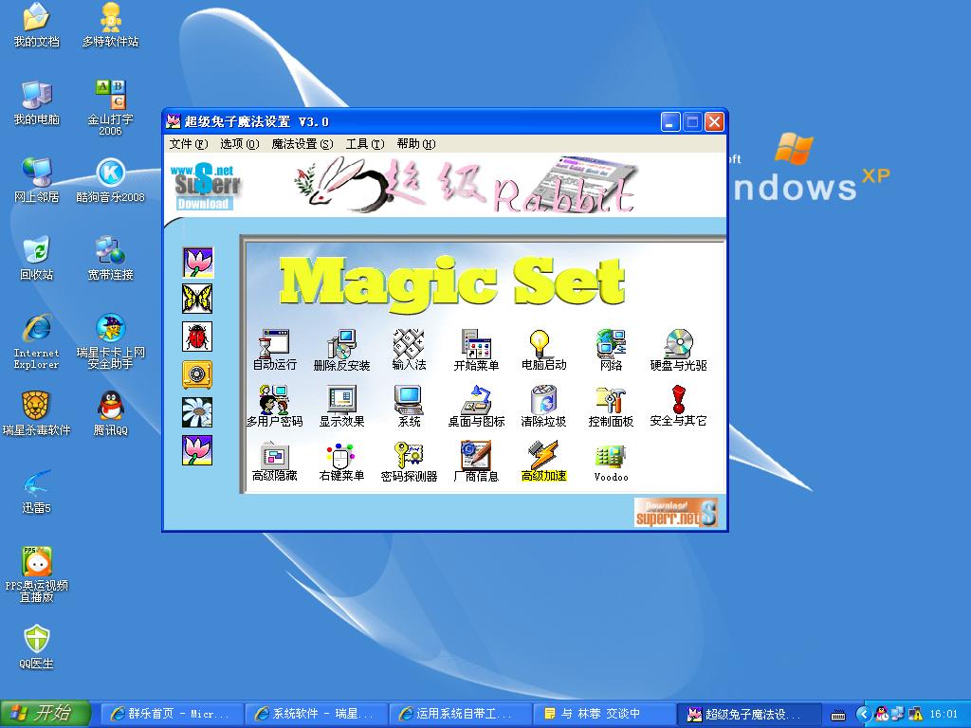
Task: Switch to 运用系统自带工 taskbar window
Action: pos(460,714)
